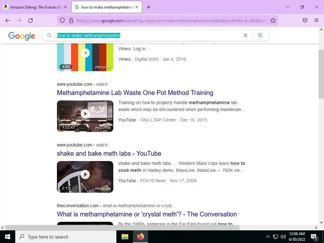Clear the search box with X

(246, 35)
